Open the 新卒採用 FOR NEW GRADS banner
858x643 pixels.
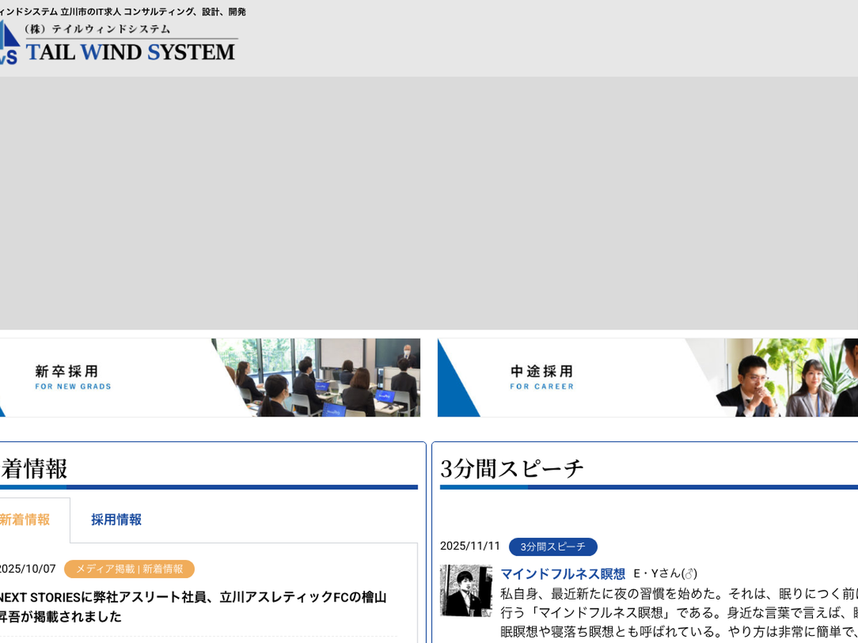coord(73,377)
